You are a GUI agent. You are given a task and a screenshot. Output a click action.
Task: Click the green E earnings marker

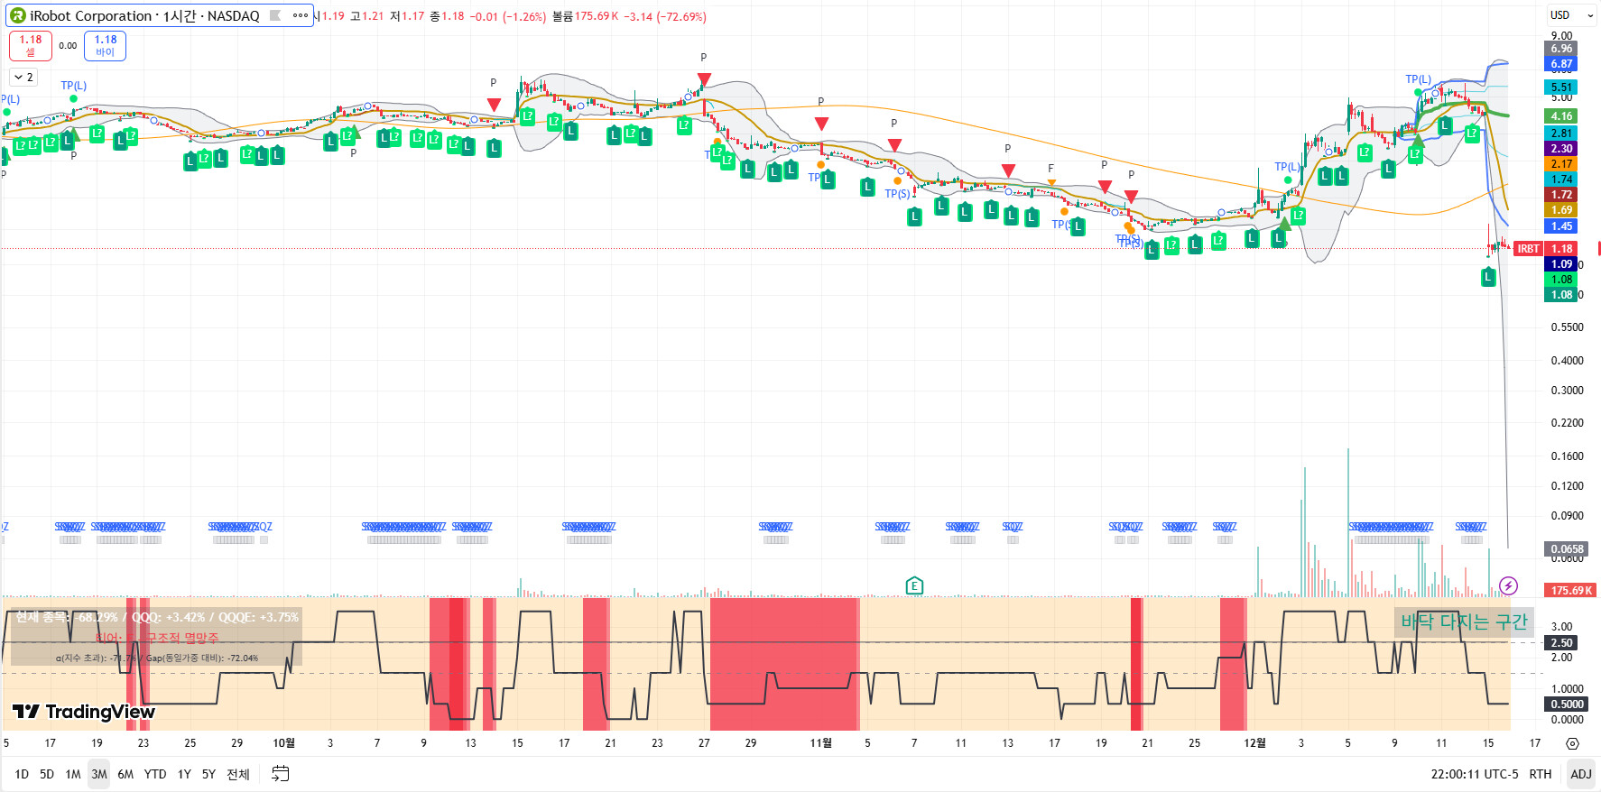(914, 586)
